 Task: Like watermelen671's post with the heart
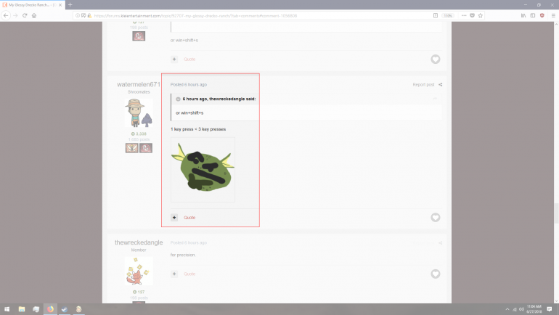coord(436,217)
